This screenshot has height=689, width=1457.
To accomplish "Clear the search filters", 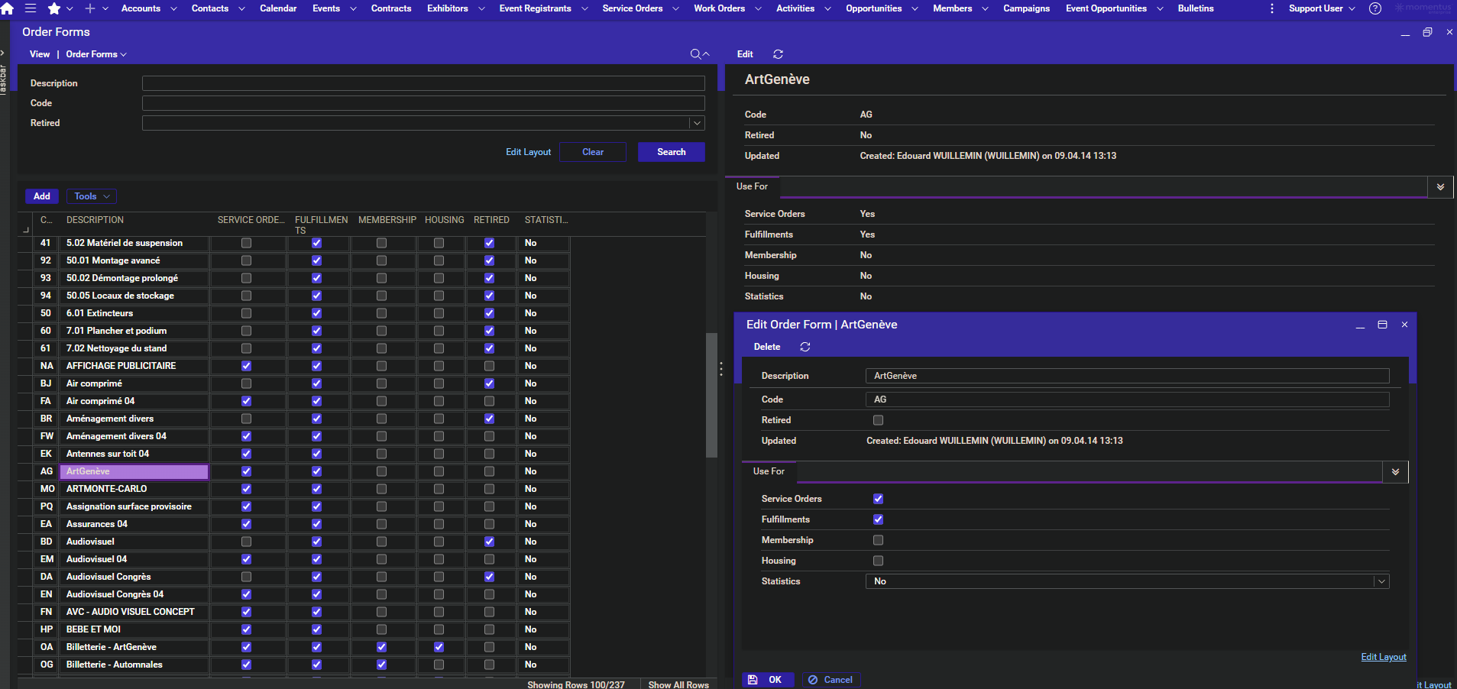I will (593, 152).
